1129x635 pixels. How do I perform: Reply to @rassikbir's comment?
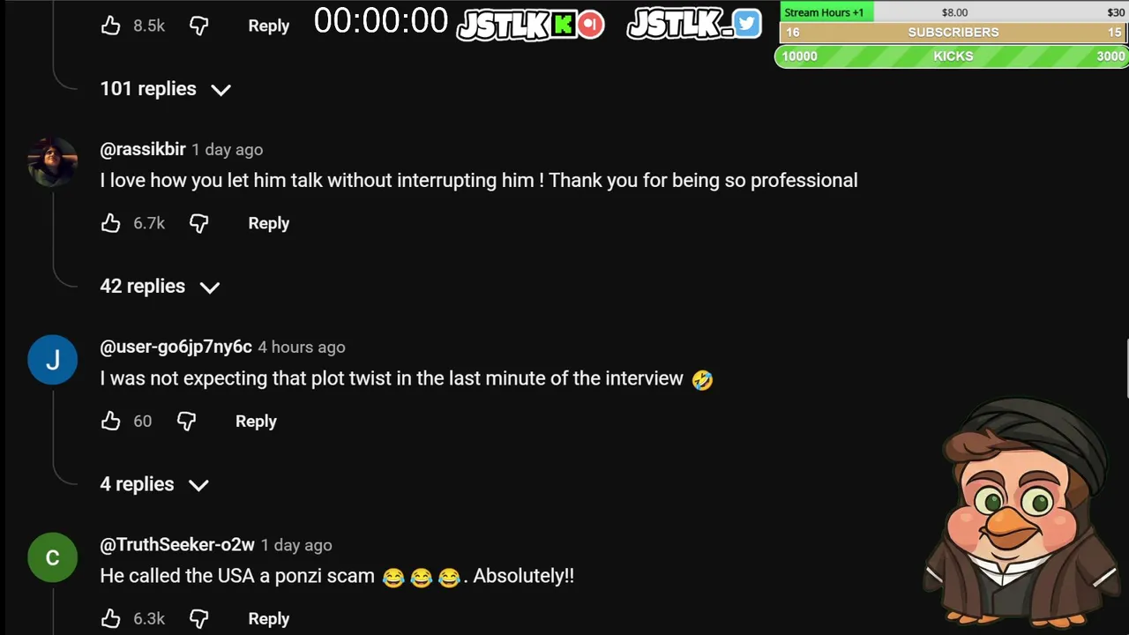[x=268, y=223]
